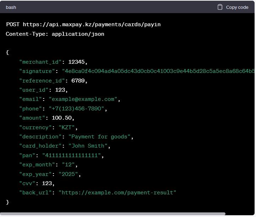Image resolution: width=256 pixels, height=217 pixels.
Task: Click the "John Smith" value
Action: 88,146
